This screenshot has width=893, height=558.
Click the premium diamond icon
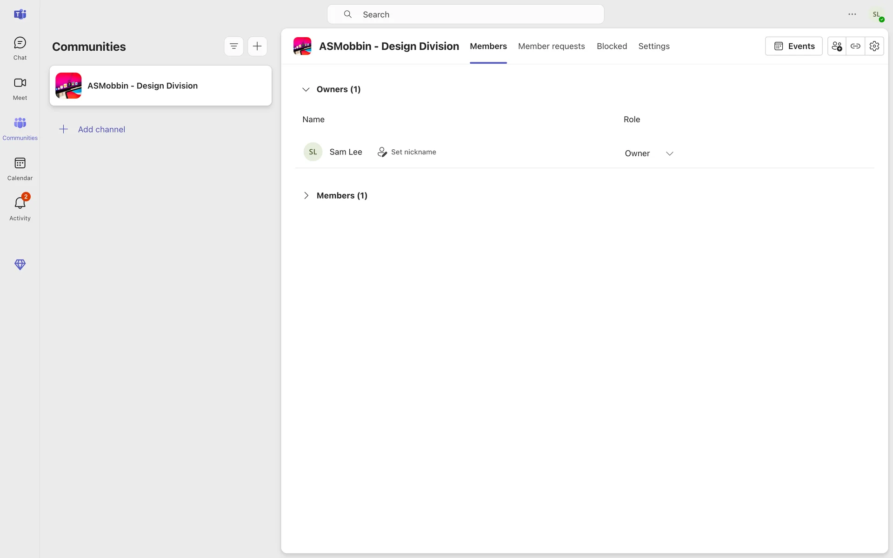point(20,265)
